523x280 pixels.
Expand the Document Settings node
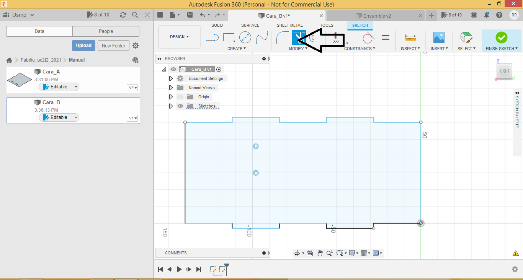click(171, 78)
